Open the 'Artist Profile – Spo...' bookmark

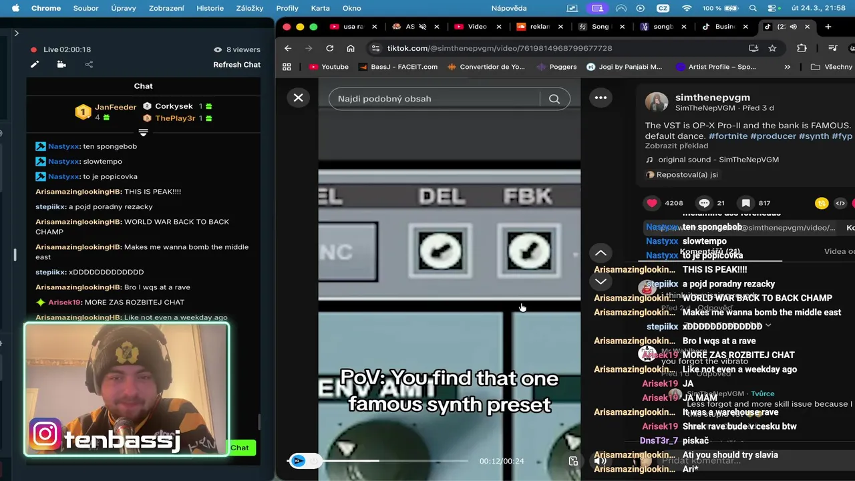(715, 67)
